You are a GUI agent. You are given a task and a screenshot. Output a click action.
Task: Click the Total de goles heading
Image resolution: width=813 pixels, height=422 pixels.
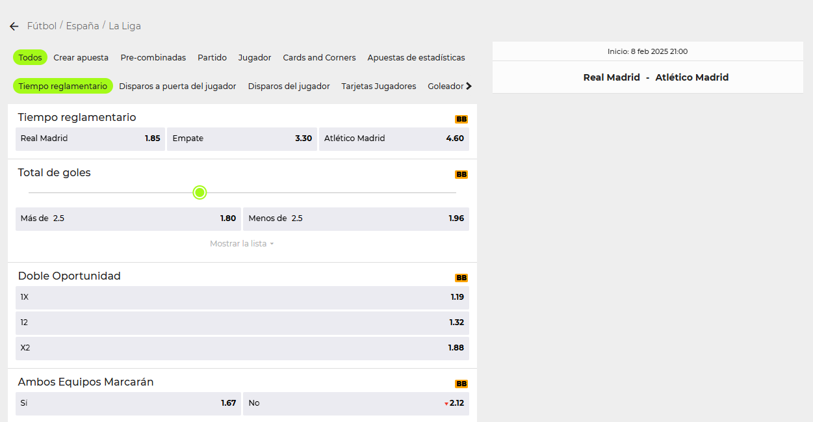point(54,173)
